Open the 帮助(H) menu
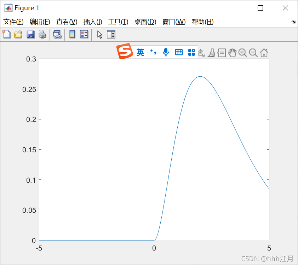The image size is (298, 265). click(x=202, y=22)
